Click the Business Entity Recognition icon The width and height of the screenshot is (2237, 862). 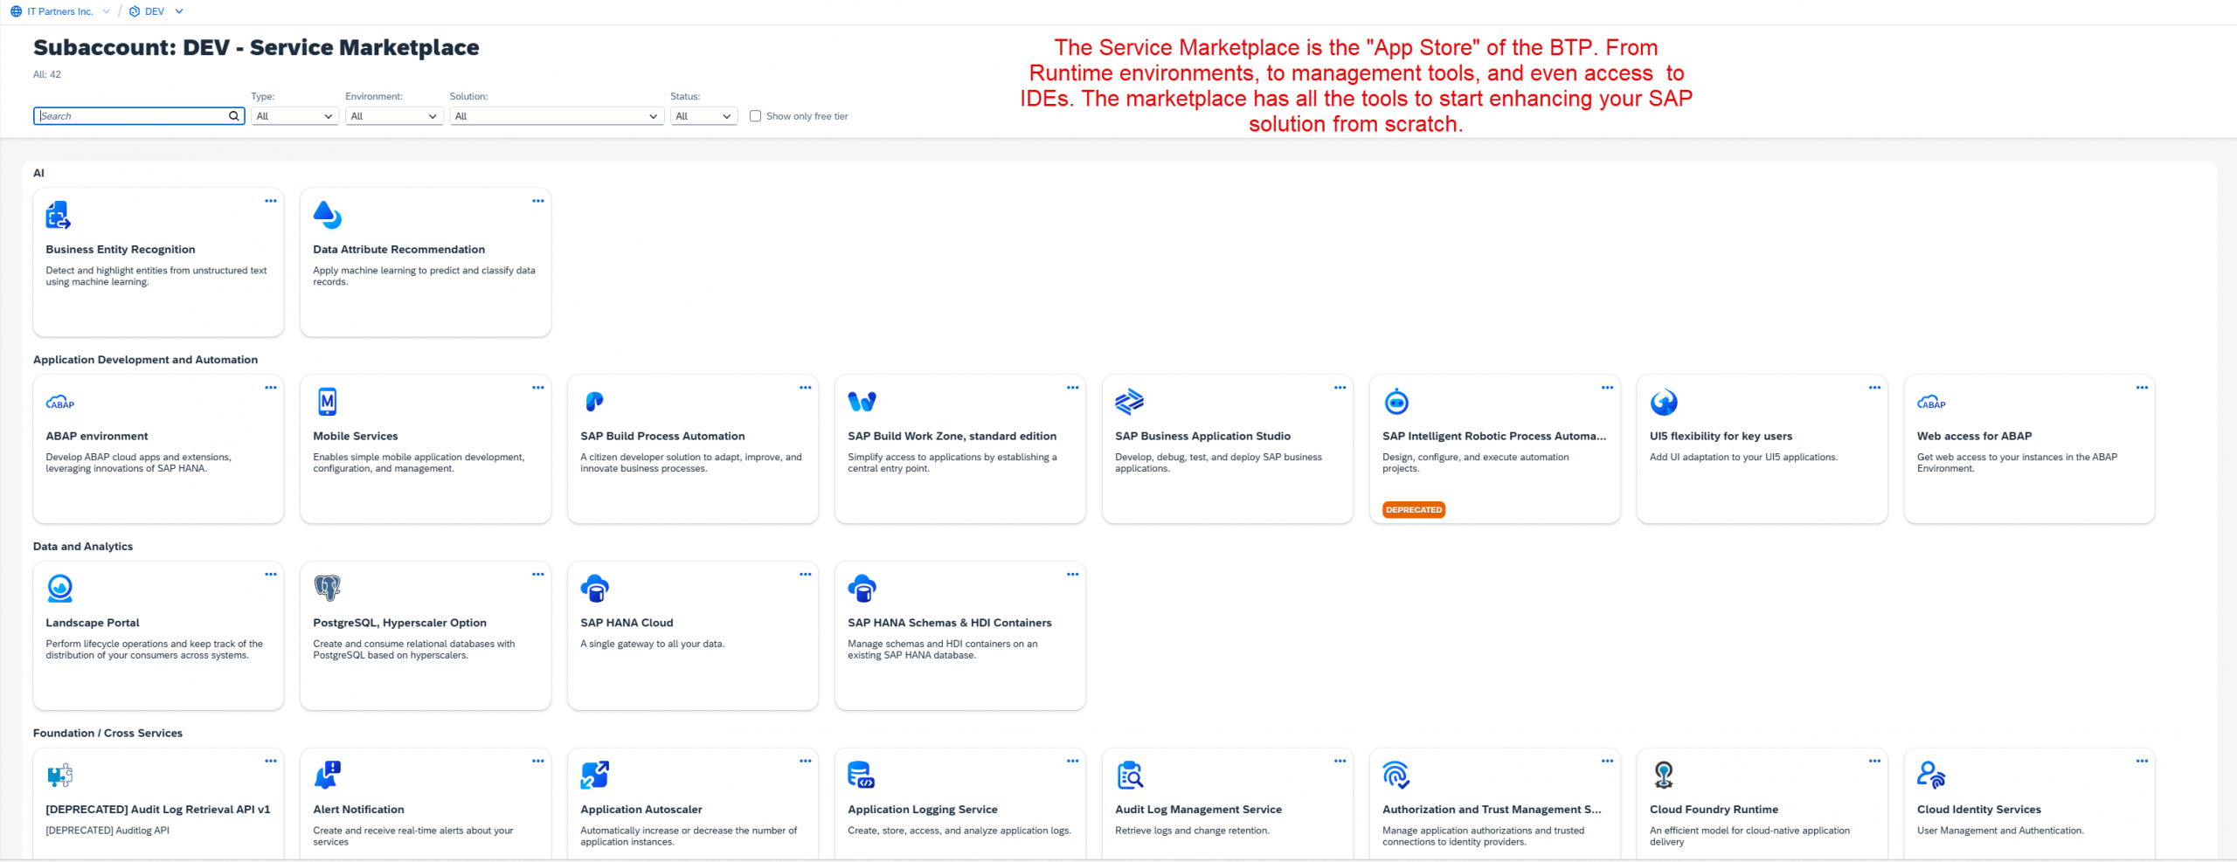point(58,215)
